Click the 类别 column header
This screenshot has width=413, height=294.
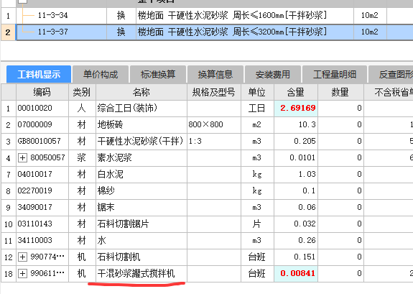[82, 92]
